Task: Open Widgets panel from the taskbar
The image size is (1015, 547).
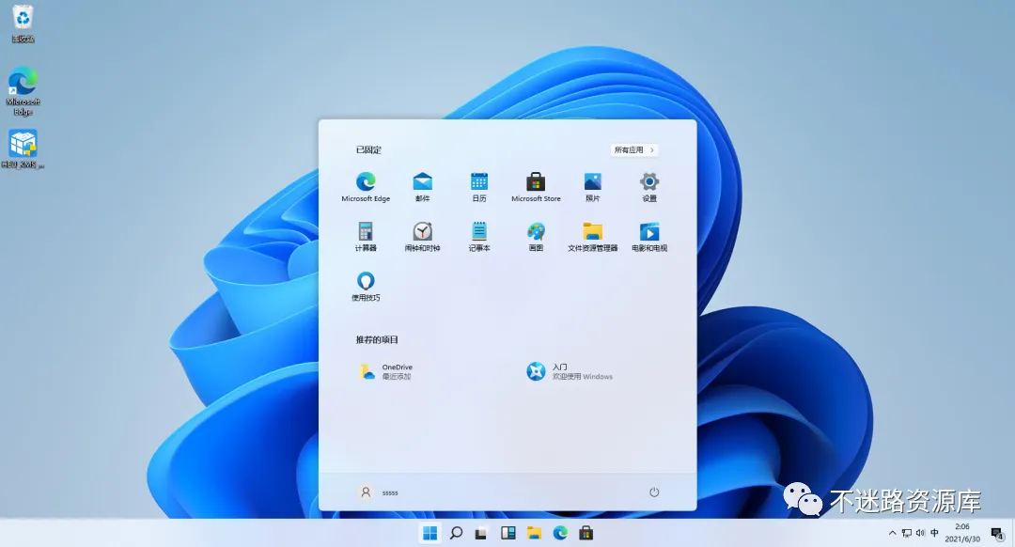Action: click(x=508, y=533)
